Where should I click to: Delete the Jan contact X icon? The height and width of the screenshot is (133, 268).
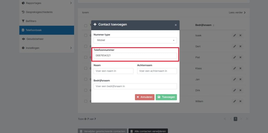[240, 79]
